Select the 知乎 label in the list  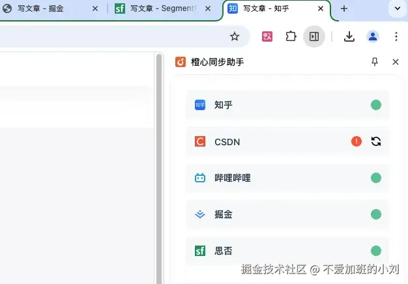point(224,105)
